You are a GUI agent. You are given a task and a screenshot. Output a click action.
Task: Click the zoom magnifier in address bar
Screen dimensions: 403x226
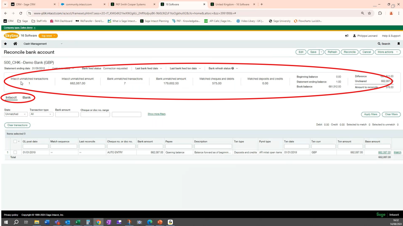click(x=362, y=13)
